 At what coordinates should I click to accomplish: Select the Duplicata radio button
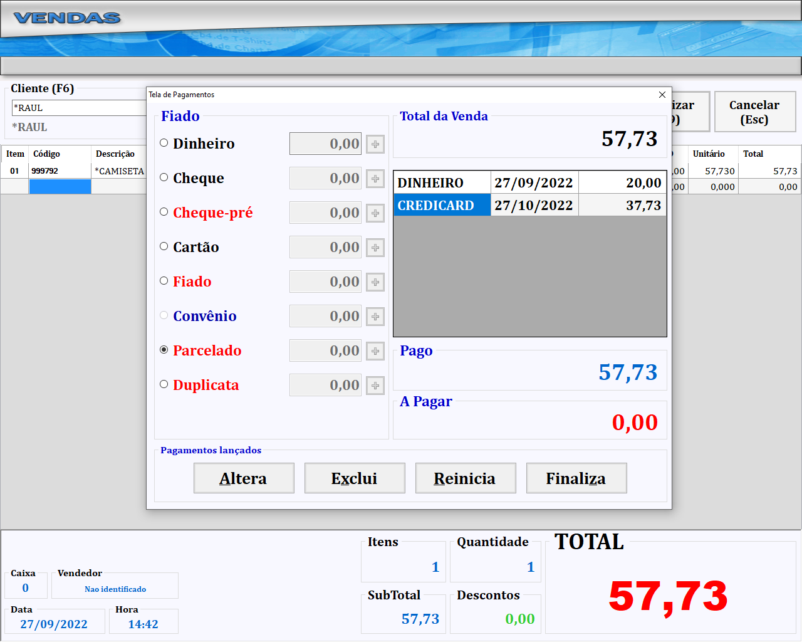click(x=164, y=384)
